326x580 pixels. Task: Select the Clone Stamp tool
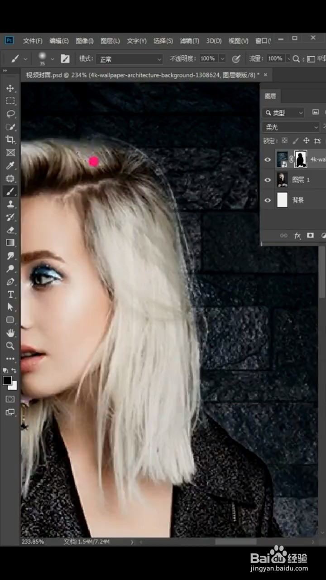pos(10,204)
